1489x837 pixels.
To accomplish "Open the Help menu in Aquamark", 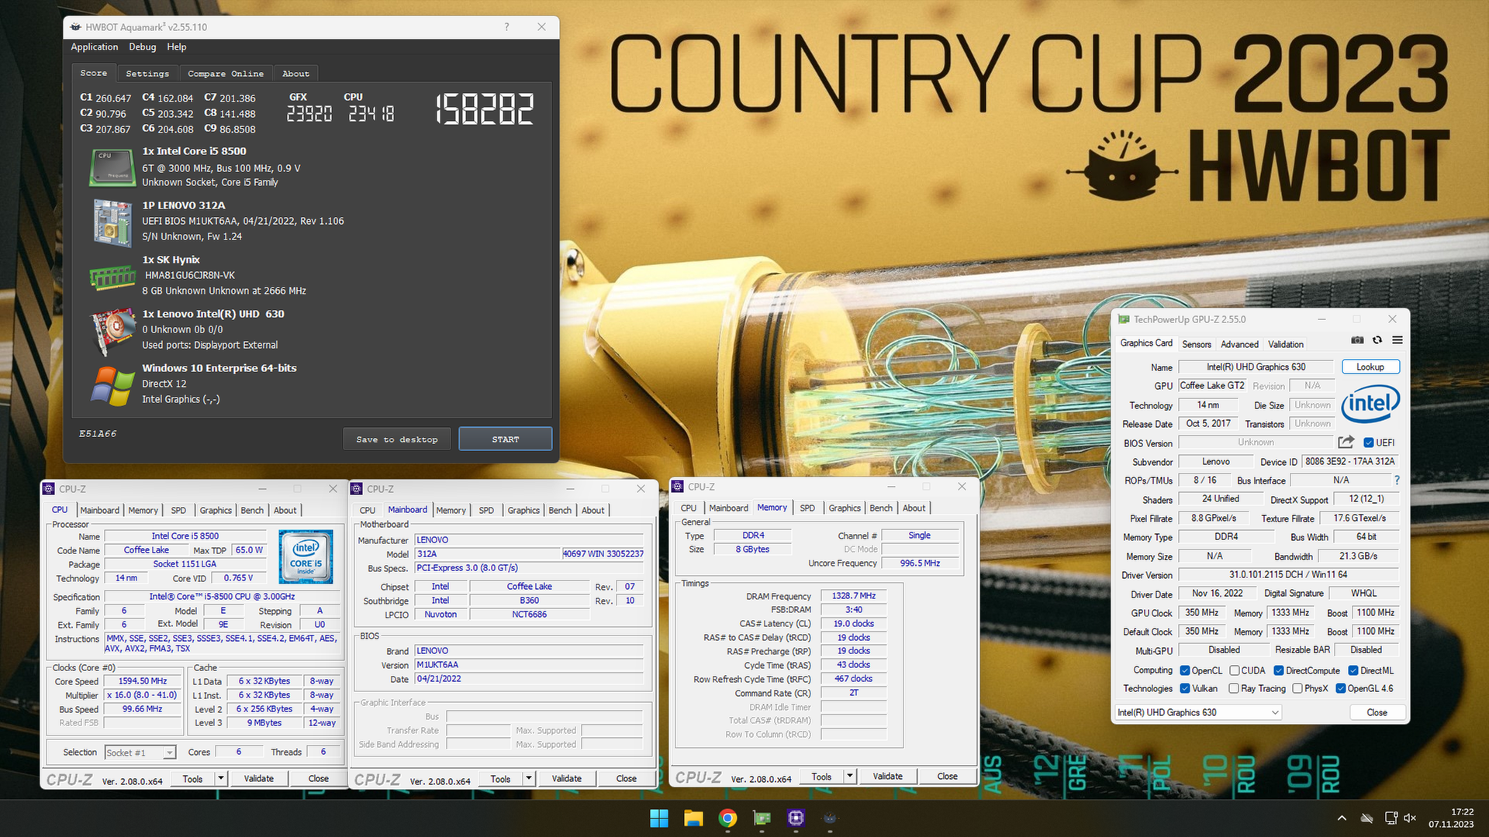I will [x=177, y=47].
